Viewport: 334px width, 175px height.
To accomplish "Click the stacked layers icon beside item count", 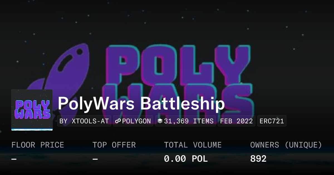I will click(160, 121).
